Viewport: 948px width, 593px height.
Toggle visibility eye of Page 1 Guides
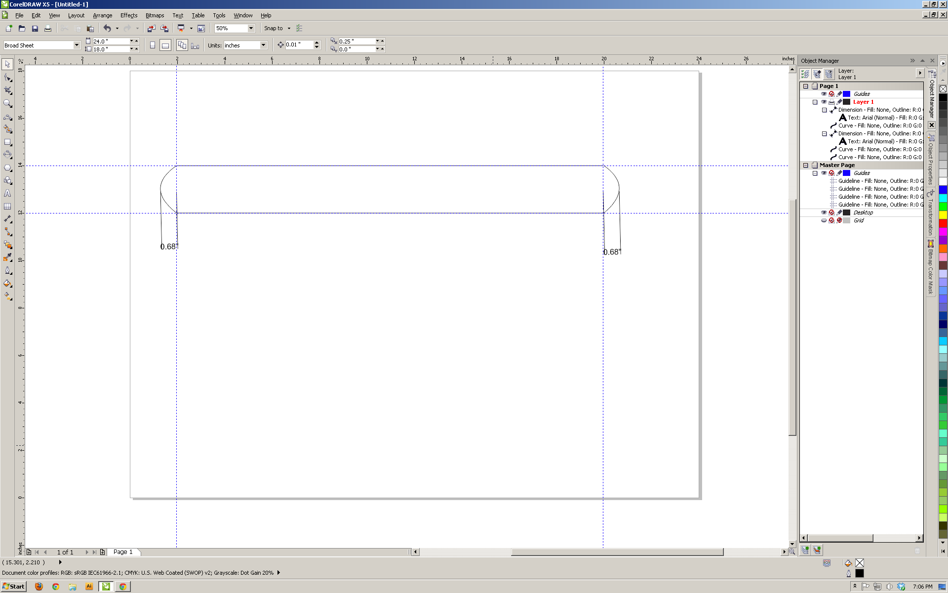click(824, 94)
